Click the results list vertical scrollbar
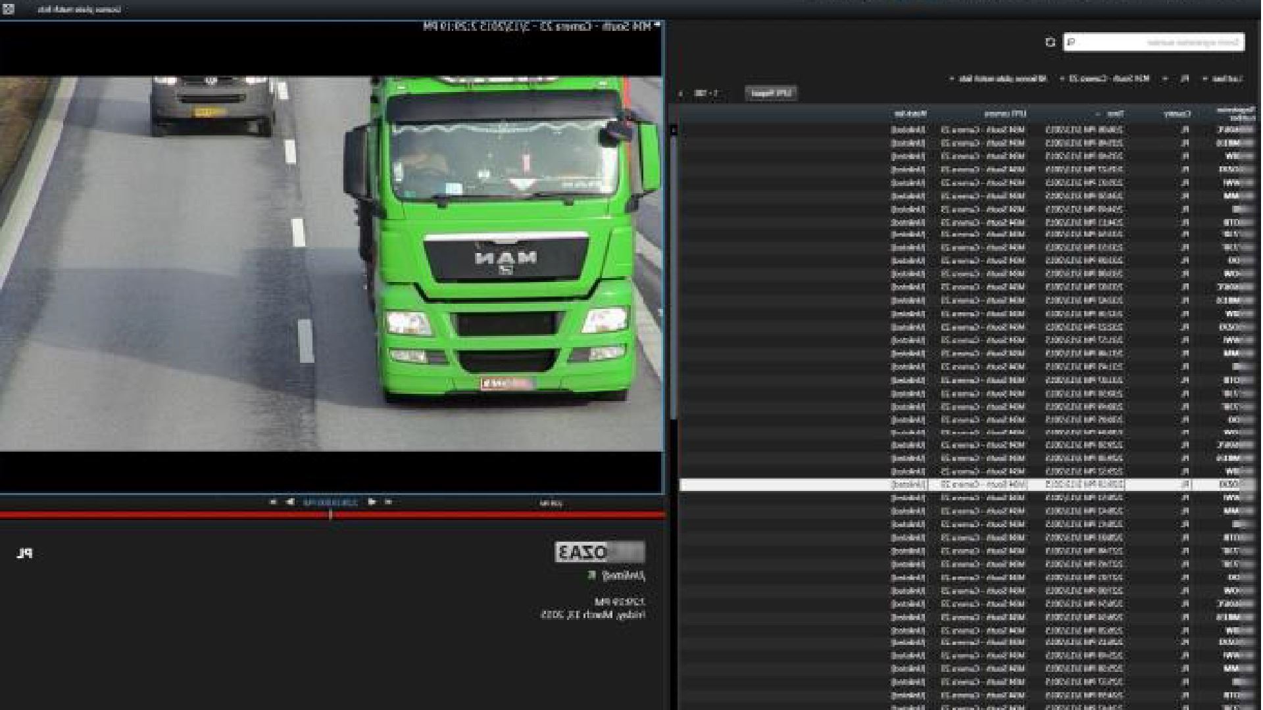 (x=673, y=276)
